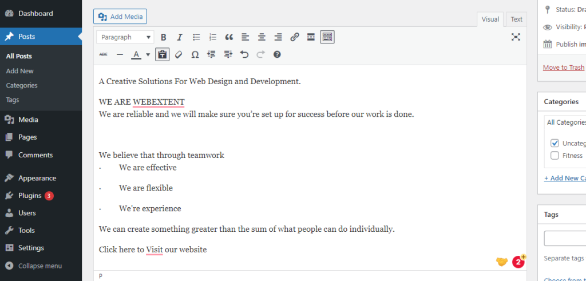Click the Move to Trash link
Viewport: 586px width, 281px height.
tap(563, 68)
